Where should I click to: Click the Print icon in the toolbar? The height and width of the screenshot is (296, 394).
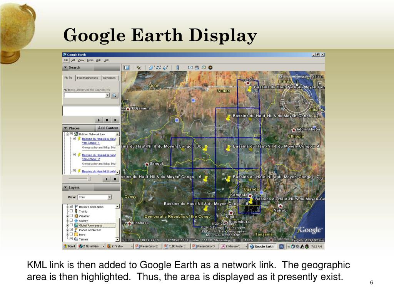coord(197,67)
